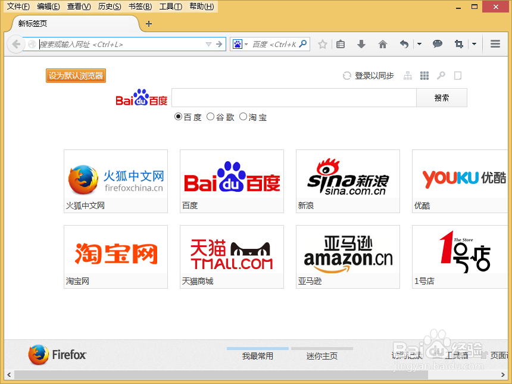Open the 火狐中文网 thumbnail

[x=115, y=181]
